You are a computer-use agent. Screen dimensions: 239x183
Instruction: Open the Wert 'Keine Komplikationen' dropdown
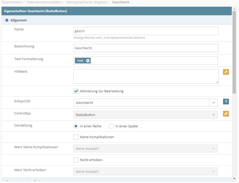coord(146,148)
